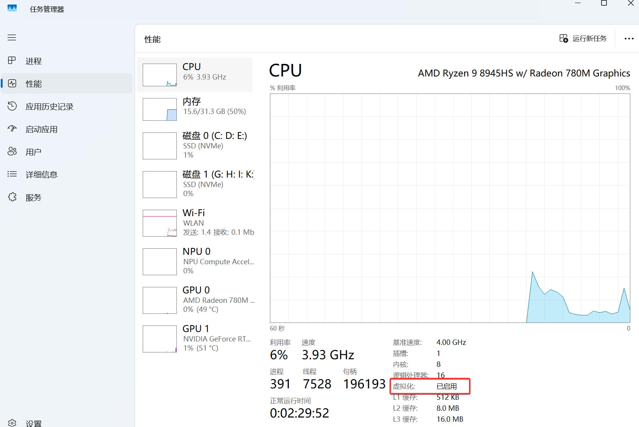
Task: Click the 应用历史记录 clock icon
Action: pyautogui.click(x=12, y=106)
